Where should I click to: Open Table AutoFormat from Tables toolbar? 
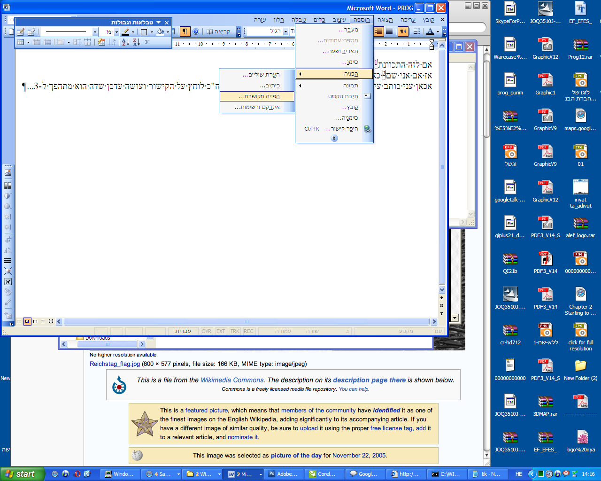tap(101, 42)
